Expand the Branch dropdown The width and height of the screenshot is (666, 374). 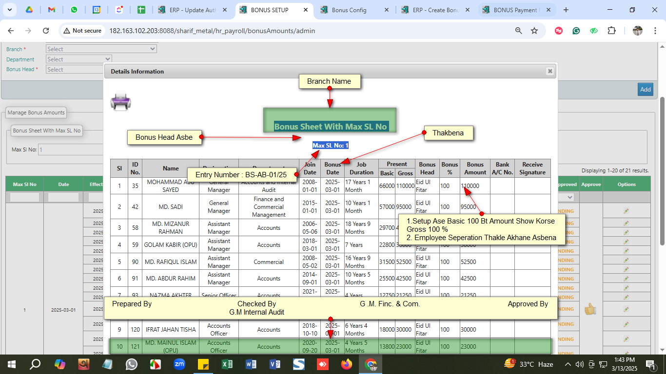(101, 49)
